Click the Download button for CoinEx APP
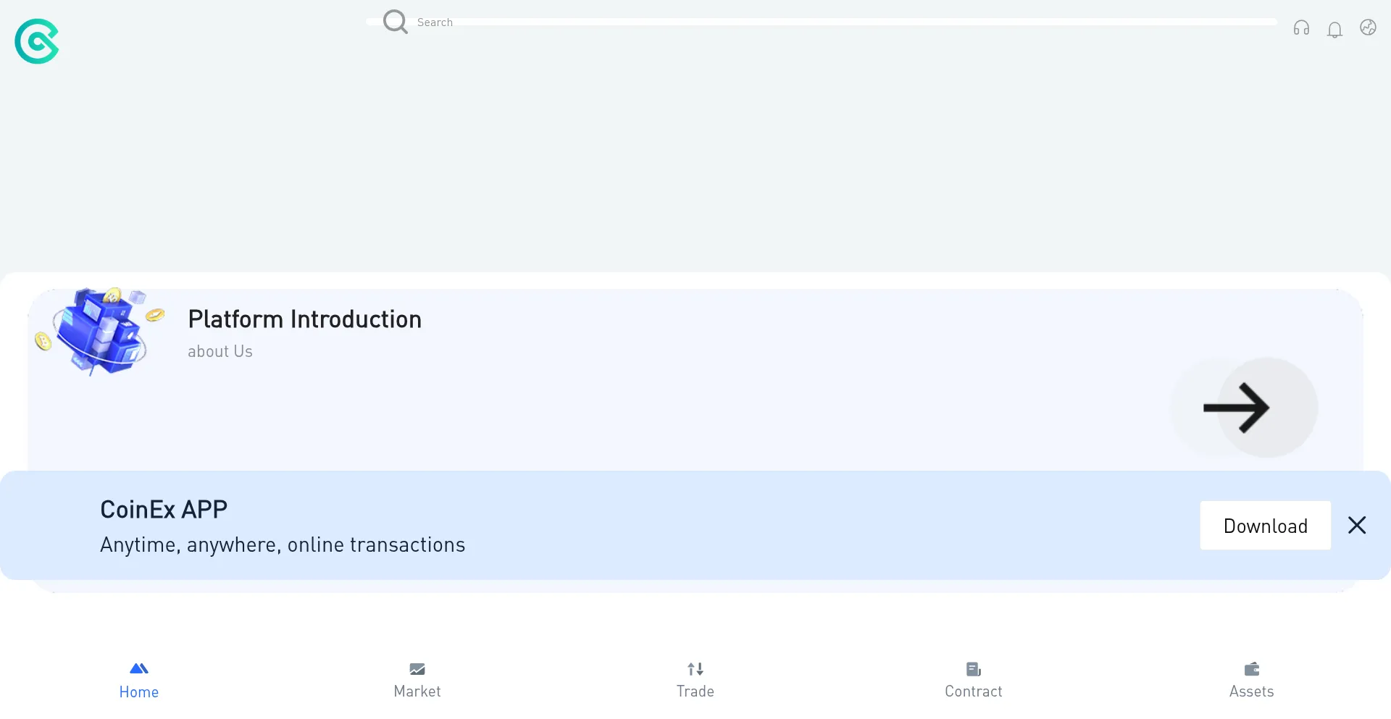 1265,526
